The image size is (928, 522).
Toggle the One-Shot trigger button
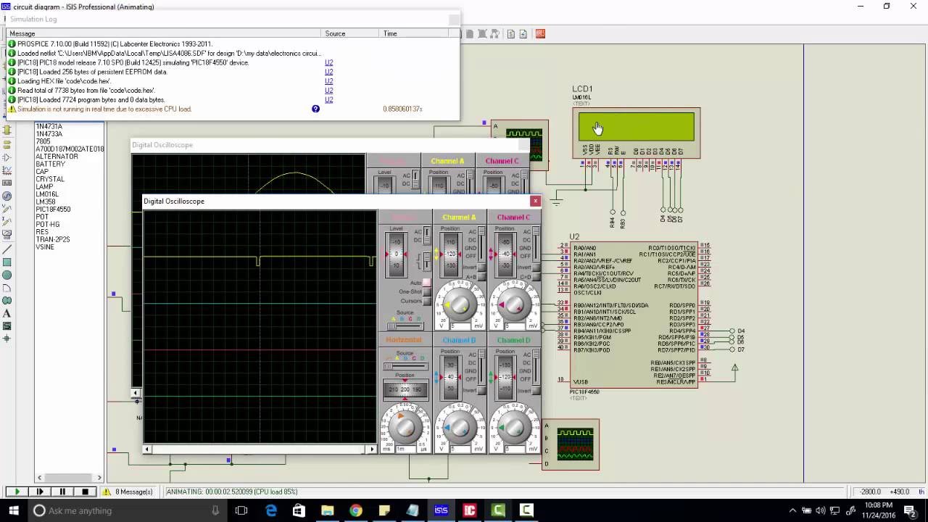[426, 291]
